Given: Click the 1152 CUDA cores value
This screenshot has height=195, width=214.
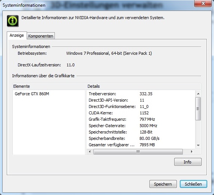Looking at the screenshot, I should click(x=144, y=113).
